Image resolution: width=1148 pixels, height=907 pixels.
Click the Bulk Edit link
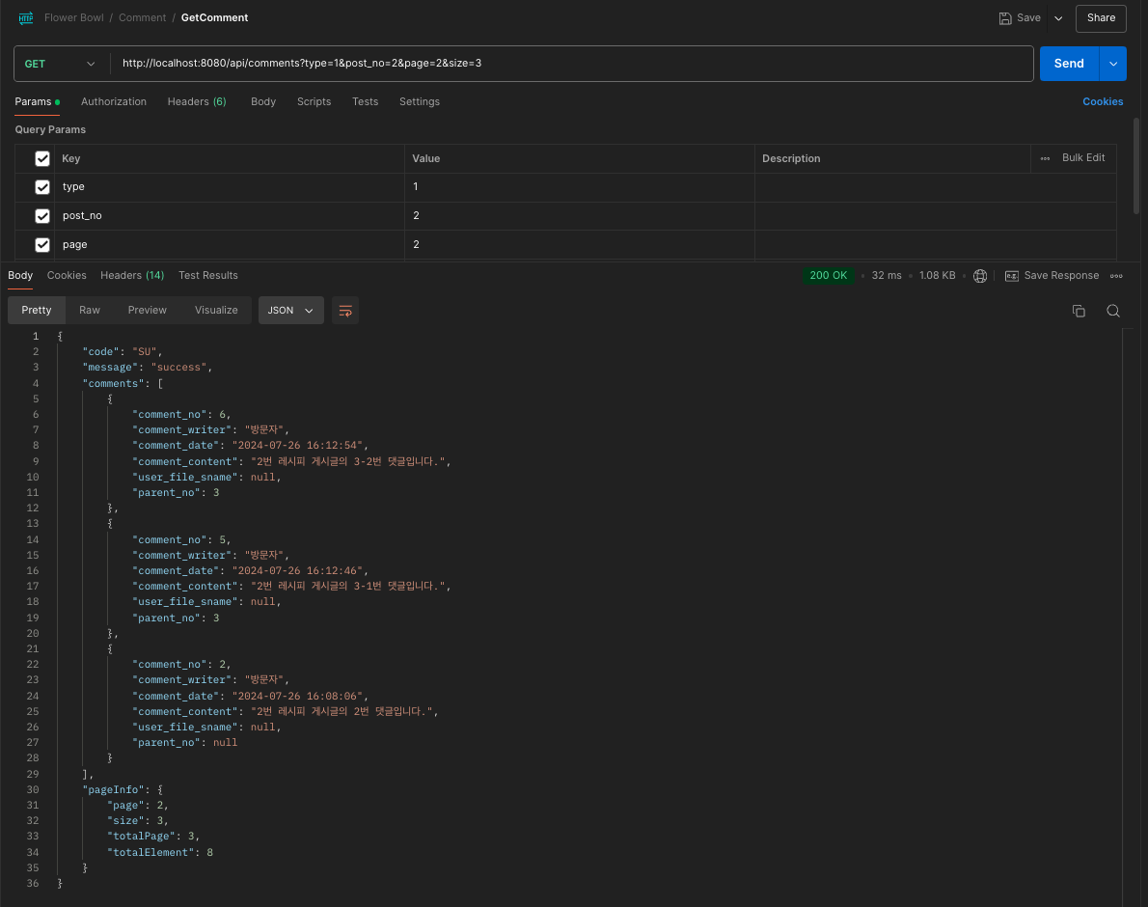(1082, 158)
